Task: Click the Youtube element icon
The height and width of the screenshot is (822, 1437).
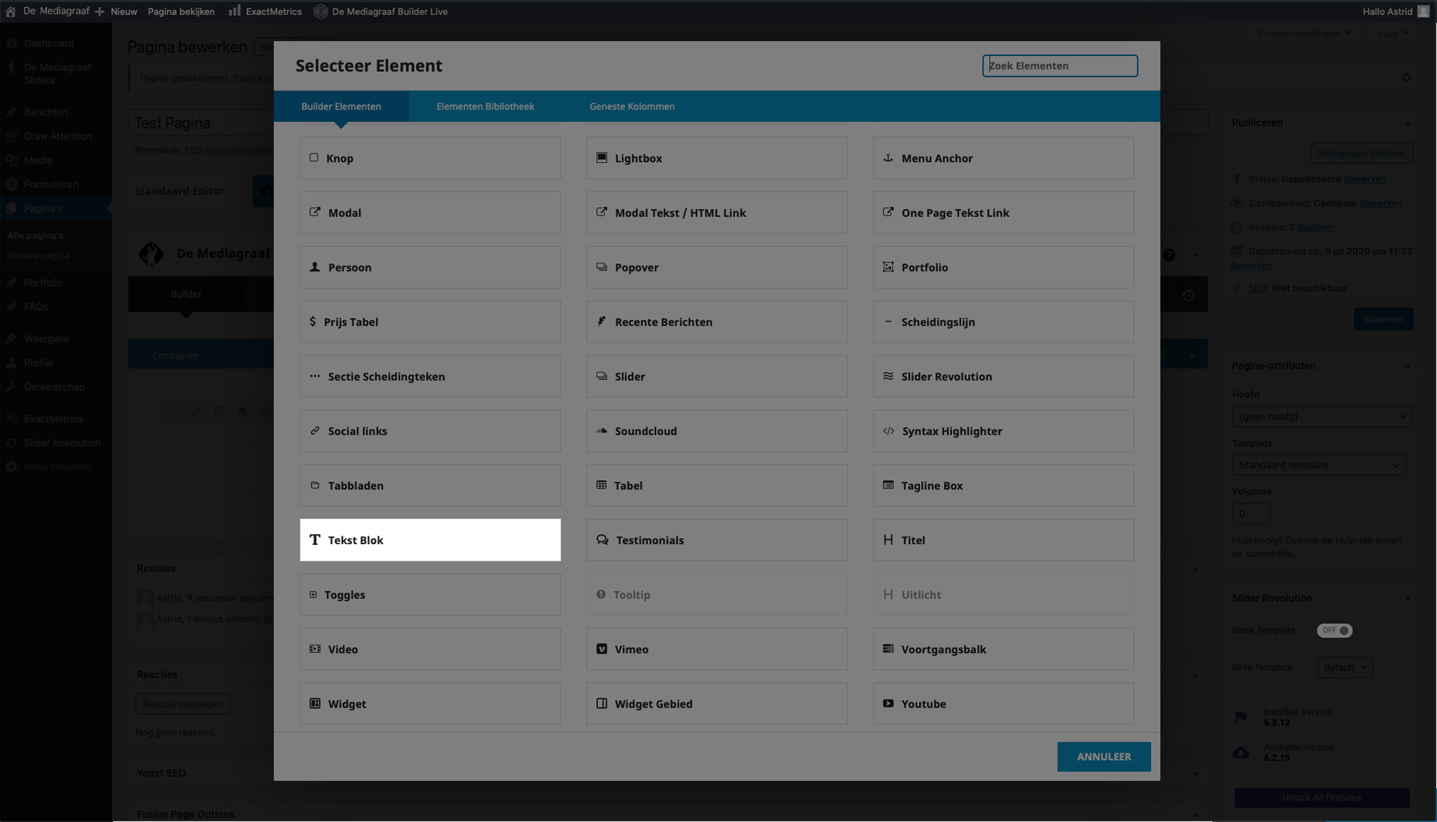Action: (888, 704)
